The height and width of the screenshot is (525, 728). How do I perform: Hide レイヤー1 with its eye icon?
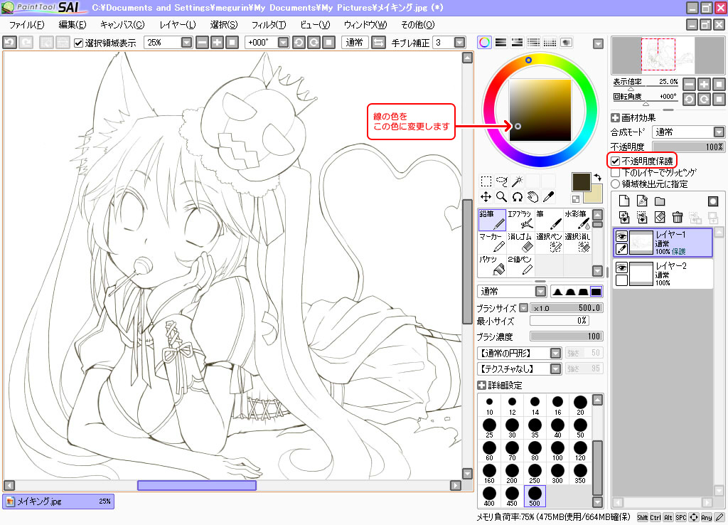(x=621, y=236)
